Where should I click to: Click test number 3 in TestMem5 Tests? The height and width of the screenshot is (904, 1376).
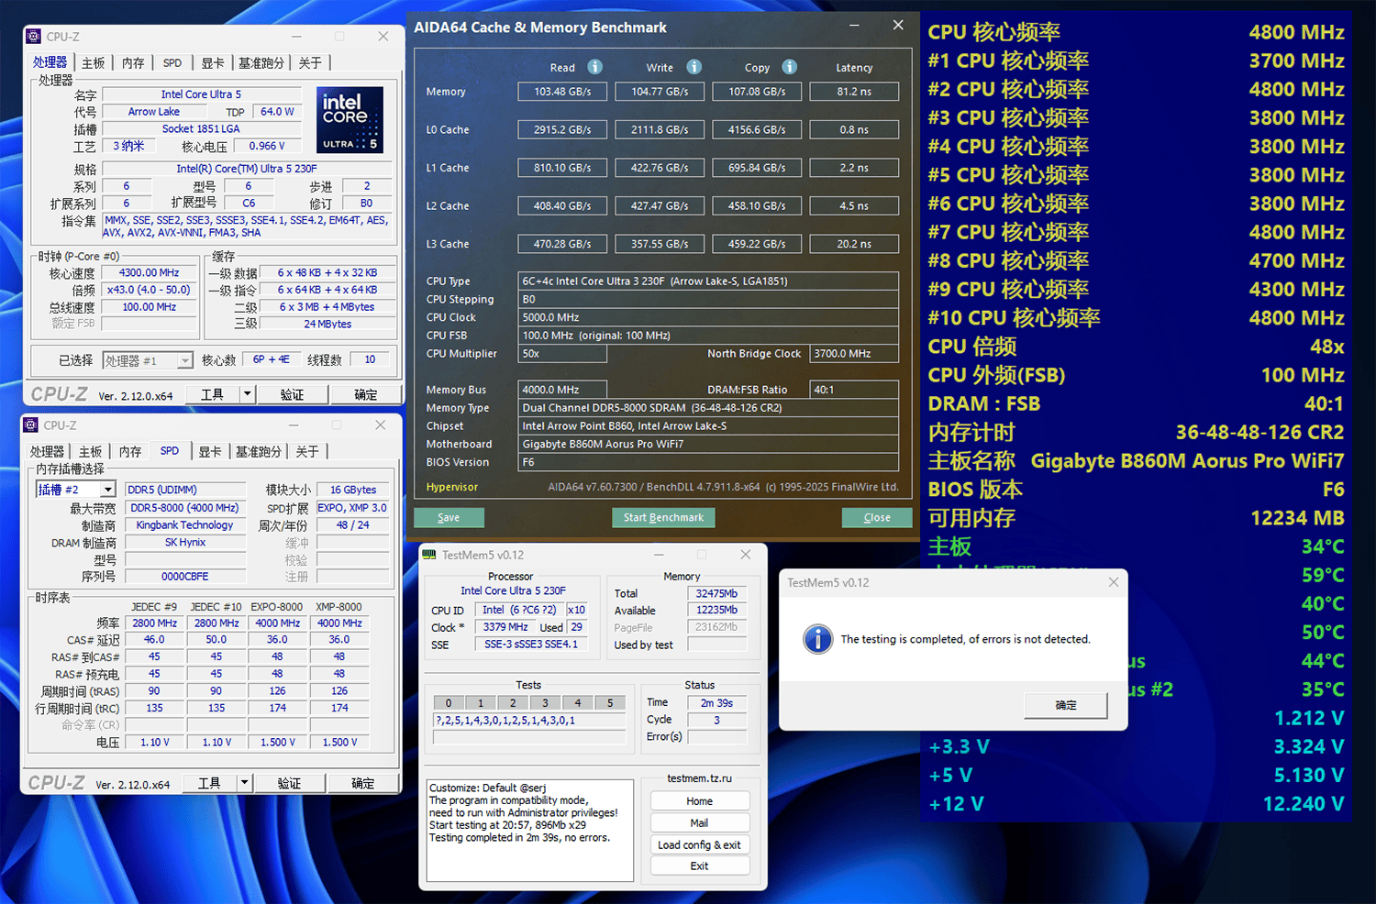pos(545,703)
